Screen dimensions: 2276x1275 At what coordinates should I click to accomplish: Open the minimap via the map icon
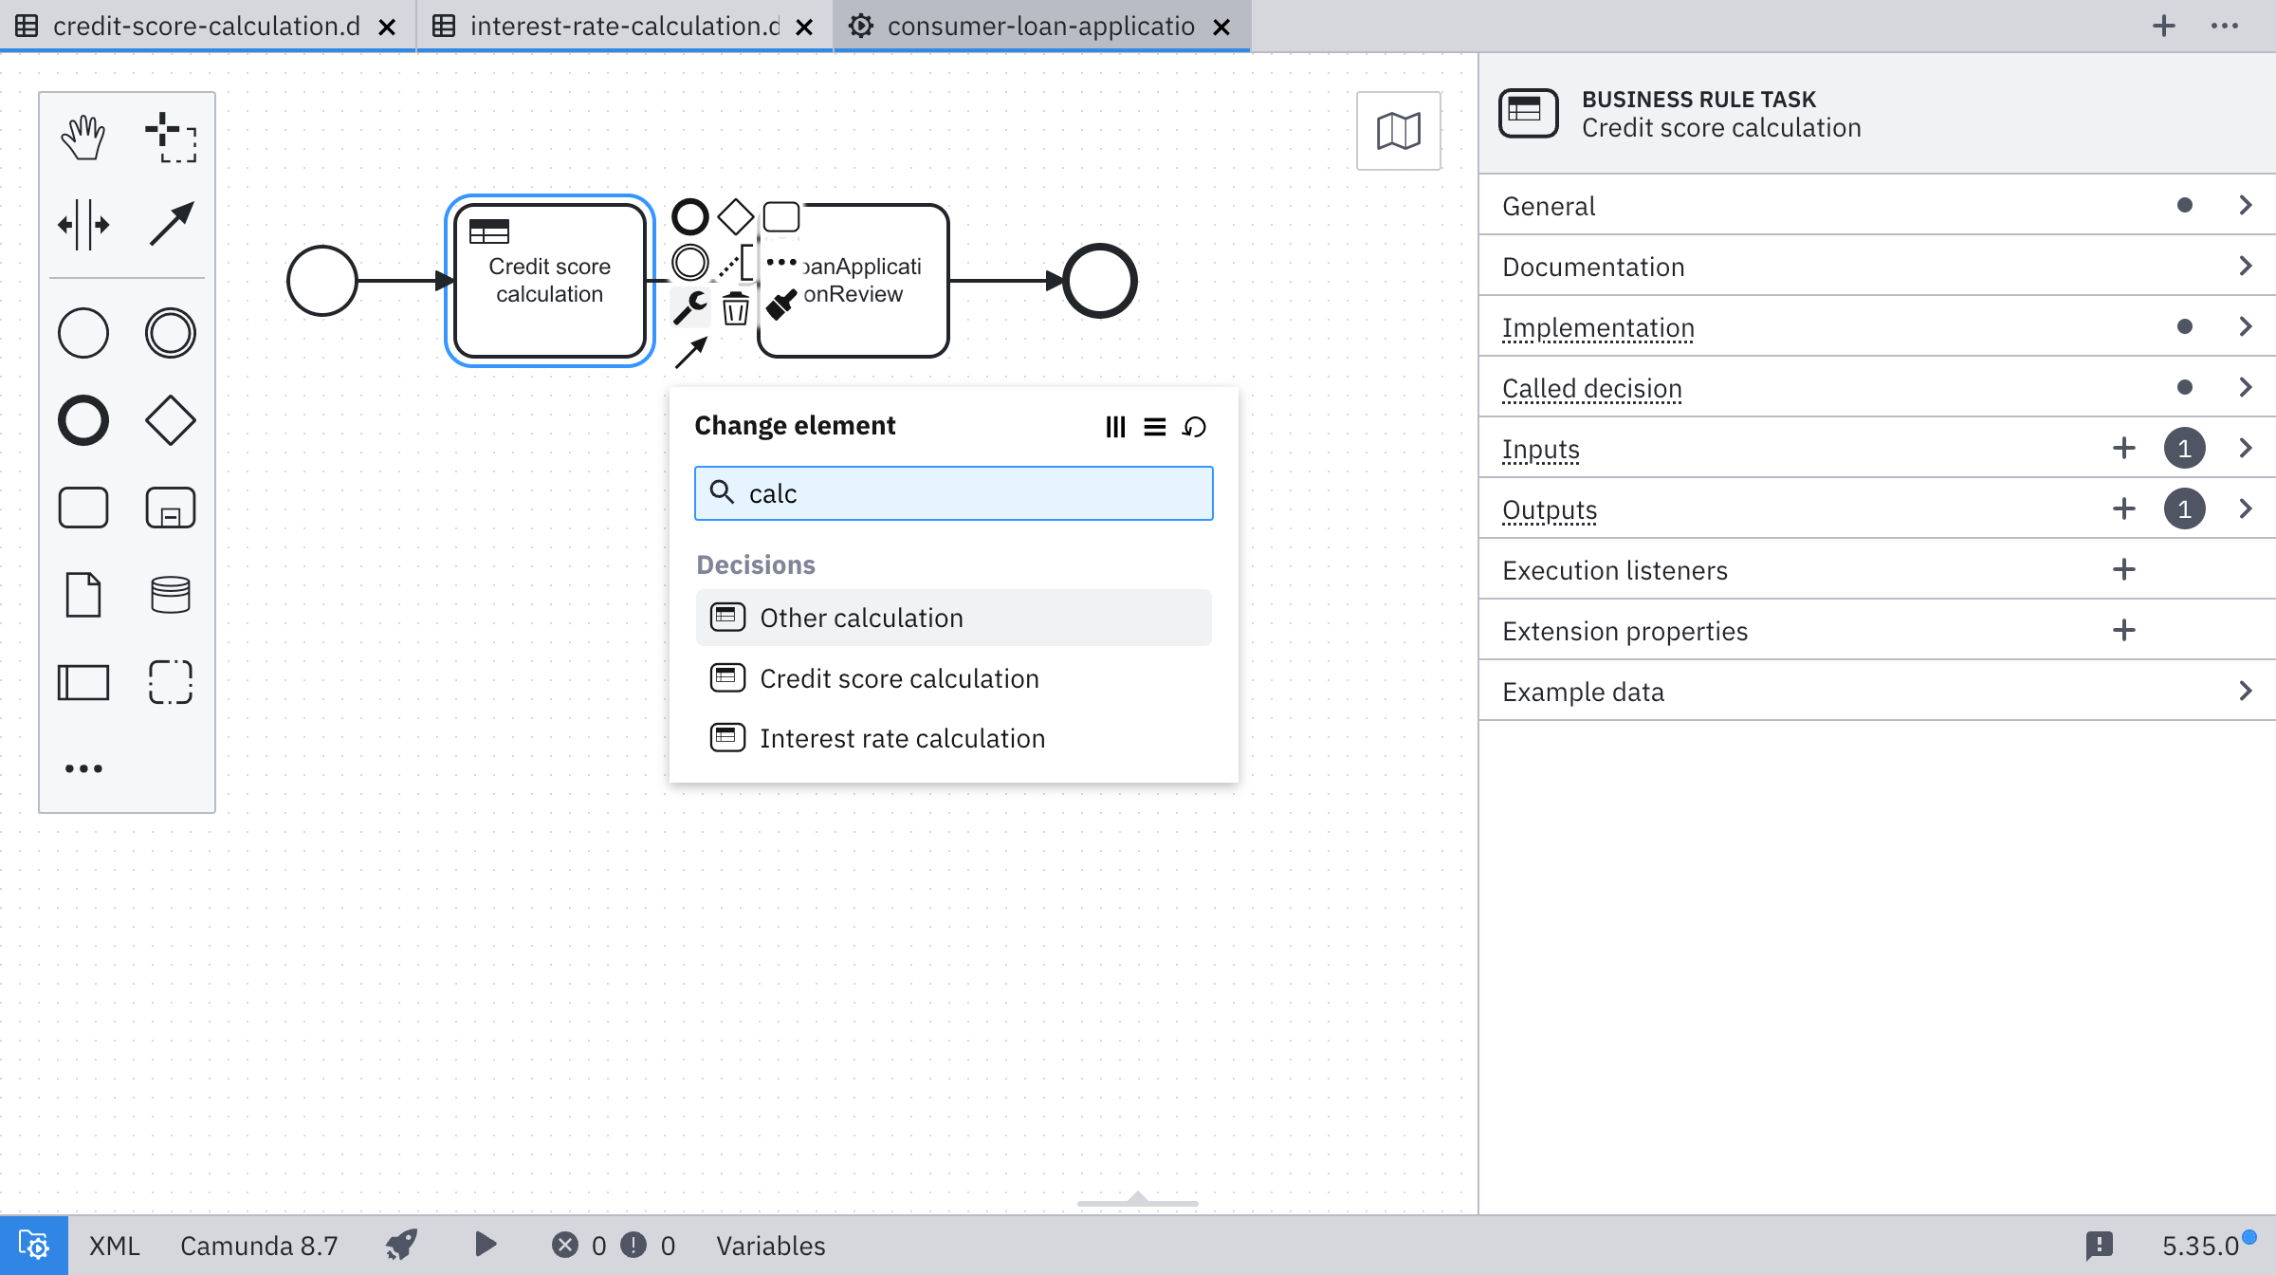1398,132
